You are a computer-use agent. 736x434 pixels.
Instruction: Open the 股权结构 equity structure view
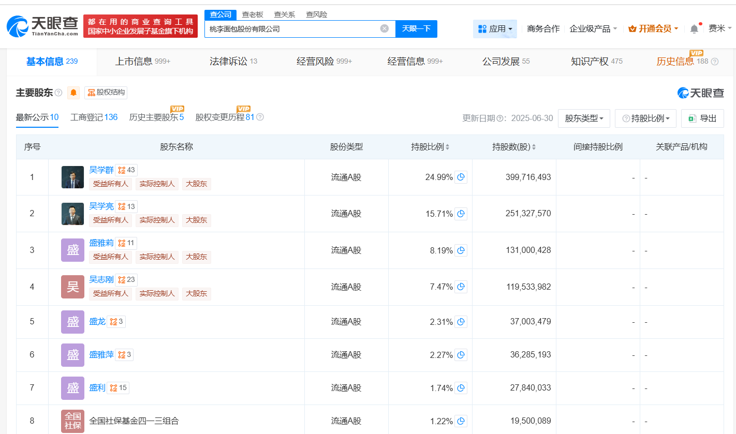coord(105,93)
